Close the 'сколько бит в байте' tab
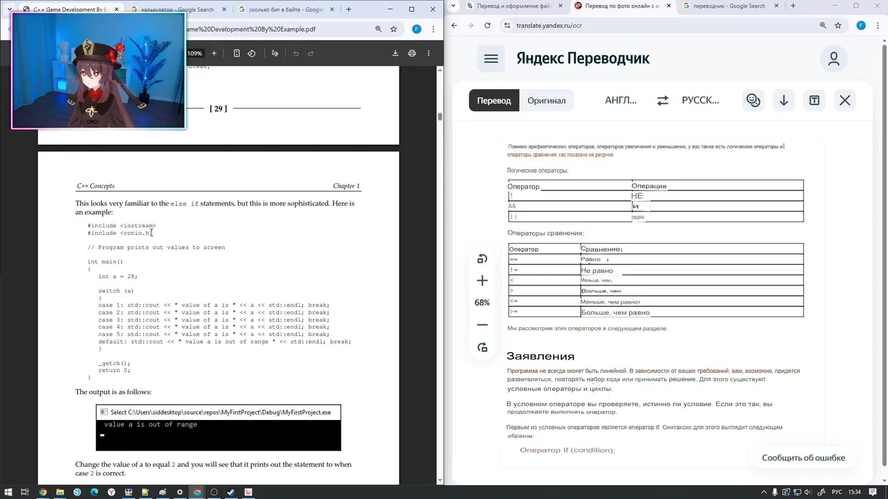The width and height of the screenshot is (888, 499). tap(332, 10)
